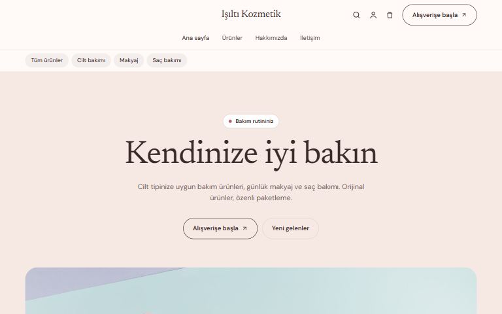
Task: Open the user account icon
Action: (x=373, y=15)
